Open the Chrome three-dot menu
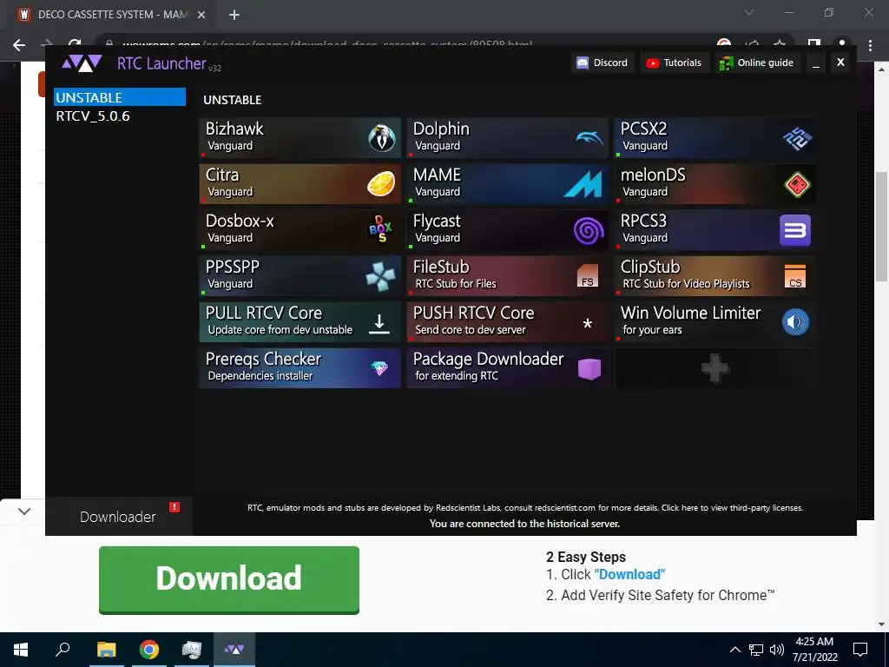 pyautogui.click(x=870, y=45)
